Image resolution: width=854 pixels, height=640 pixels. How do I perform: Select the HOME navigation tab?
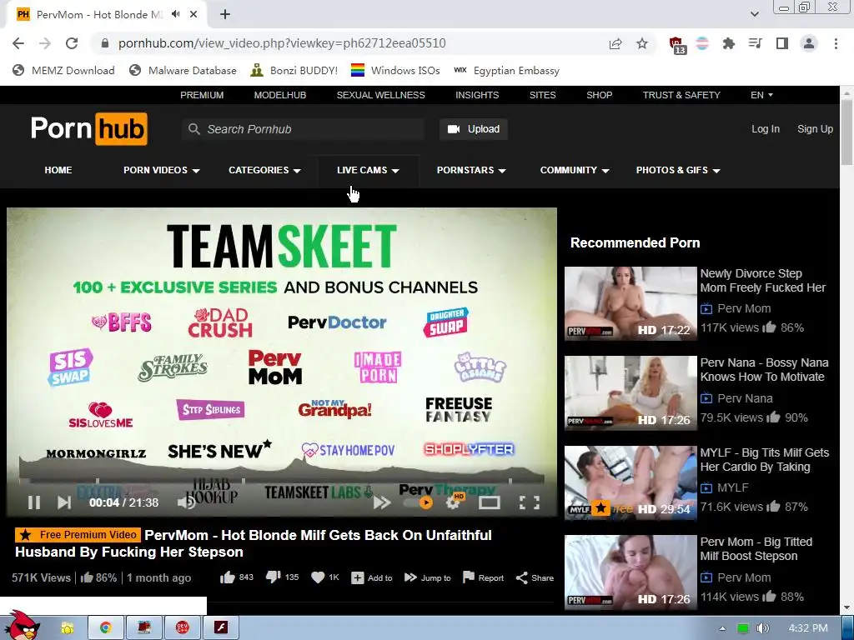(58, 170)
